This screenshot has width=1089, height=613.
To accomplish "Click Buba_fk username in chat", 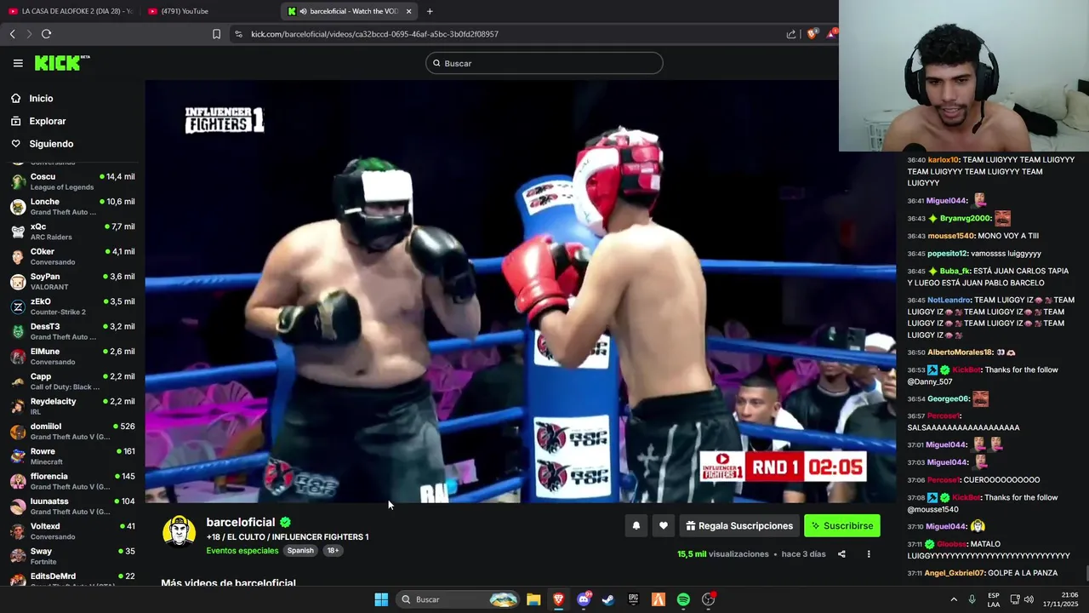I will [955, 272].
